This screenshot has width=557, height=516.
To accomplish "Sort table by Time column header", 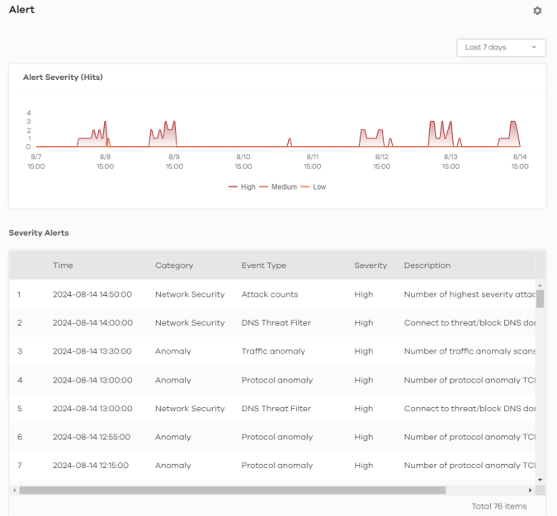I will pos(63,265).
